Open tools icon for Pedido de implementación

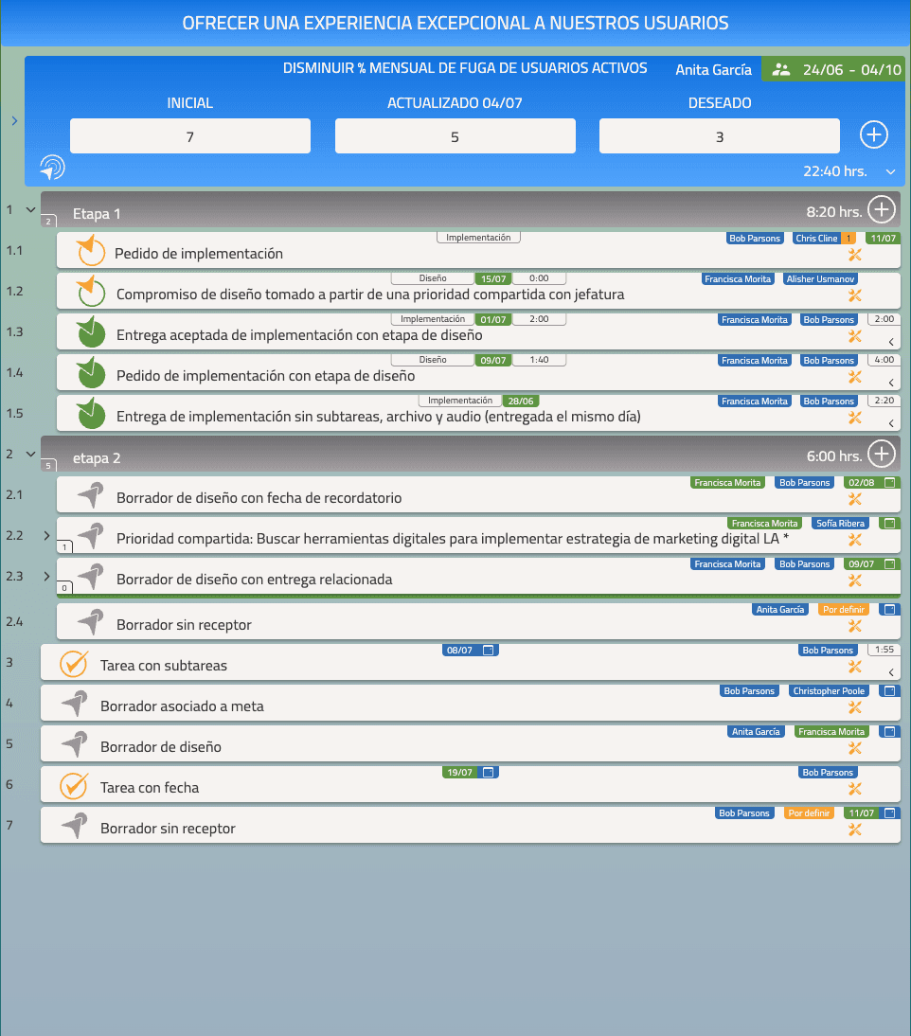tap(855, 255)
